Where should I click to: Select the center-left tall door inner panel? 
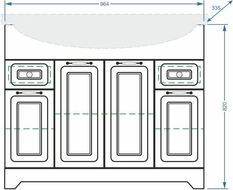(79, 114)
